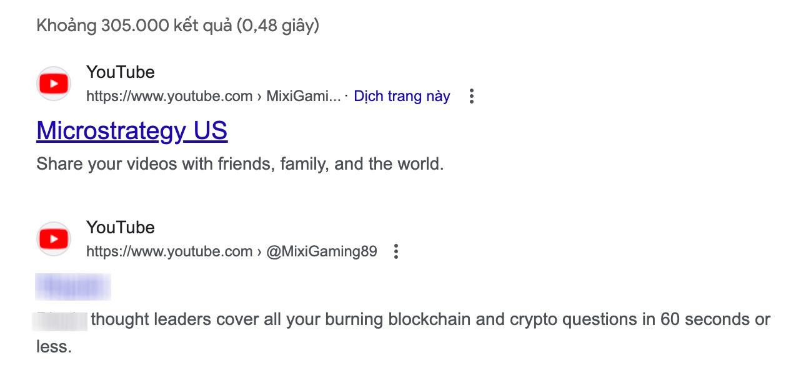Open three-dot options for Microstrategy US result
The width and height of the screenshot is (801, 373).
[x=472, y=96]
